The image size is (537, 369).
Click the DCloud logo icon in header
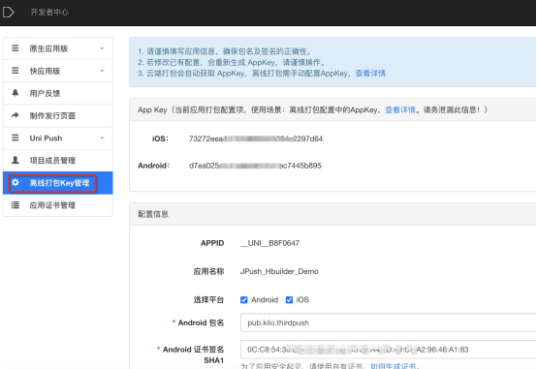[8, 13]
